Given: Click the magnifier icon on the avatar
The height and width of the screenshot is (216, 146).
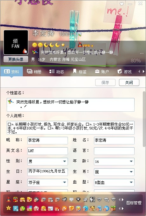Looking at the screenshot, I should (25, 52).
